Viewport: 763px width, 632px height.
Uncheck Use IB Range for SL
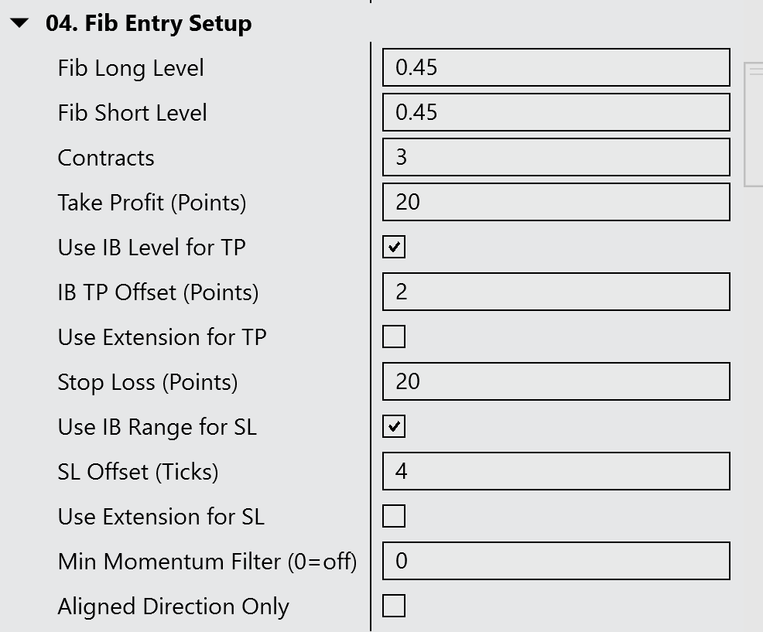[x=394, y=427]
